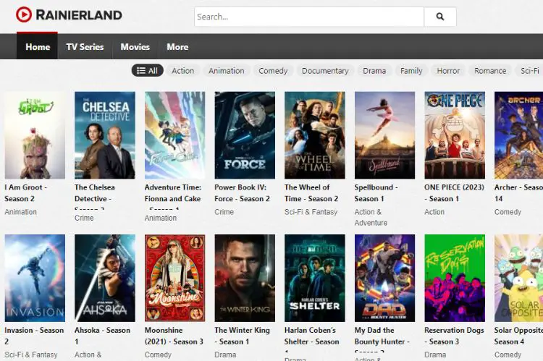The width and height of the screenshot is (543, 361).
Task: Click 'Archer - Season 14' title link
Action: [519, 192]
